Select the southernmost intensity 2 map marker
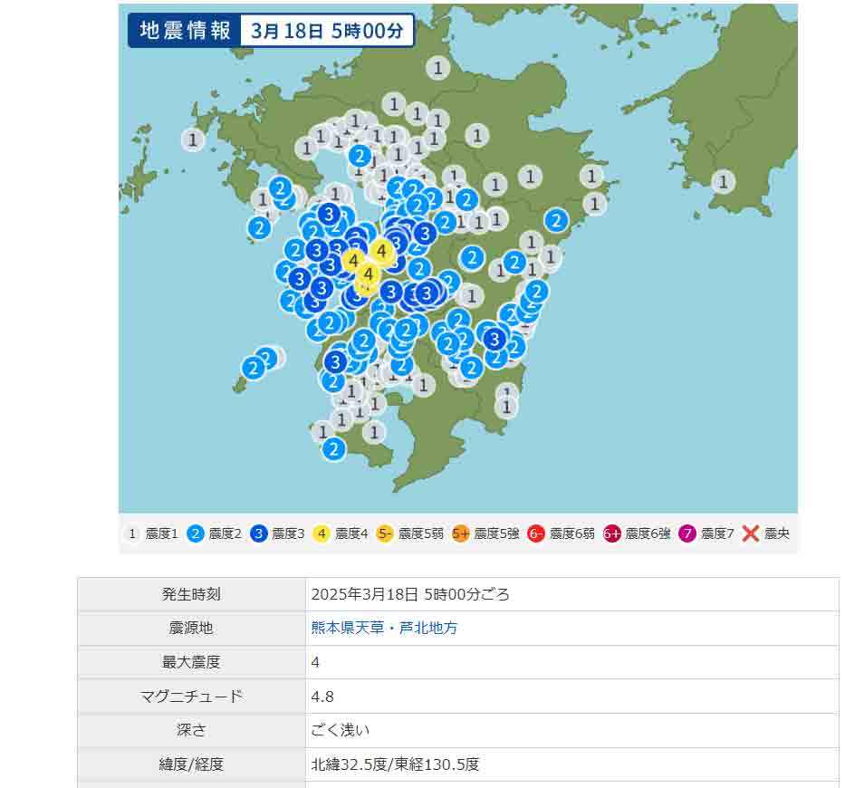This screenshot has height=788, width=845. [334, 448]
